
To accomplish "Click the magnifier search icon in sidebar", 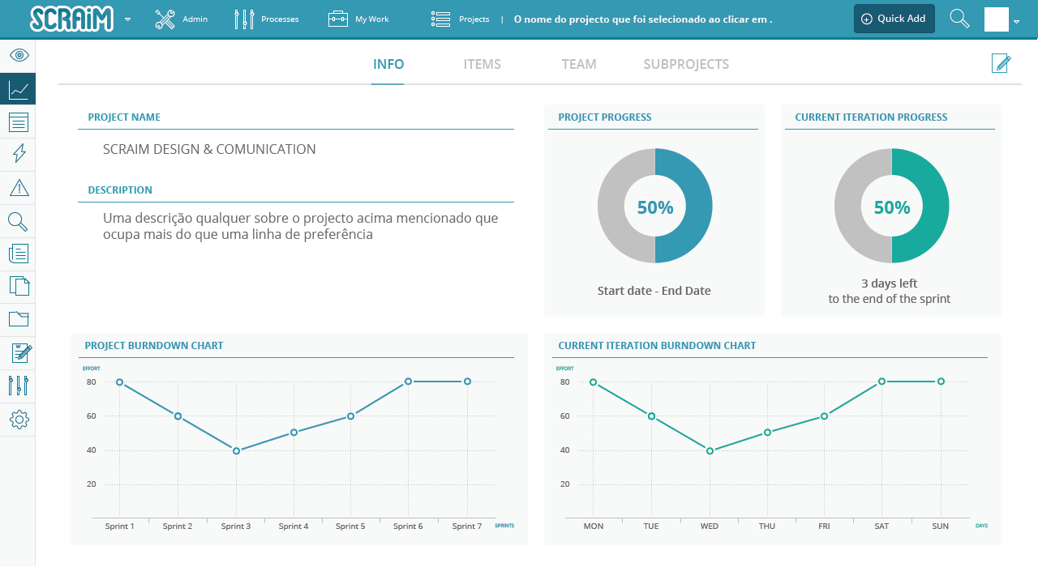I will (18, 220).
